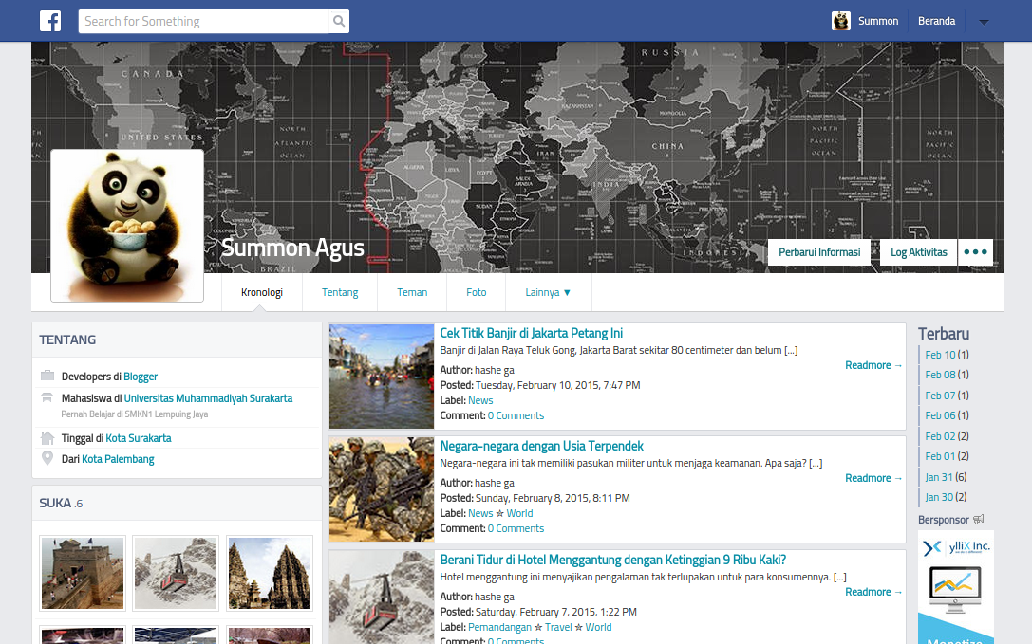Open the cable car thumbnail in Suka

click(x=176, y=573)
